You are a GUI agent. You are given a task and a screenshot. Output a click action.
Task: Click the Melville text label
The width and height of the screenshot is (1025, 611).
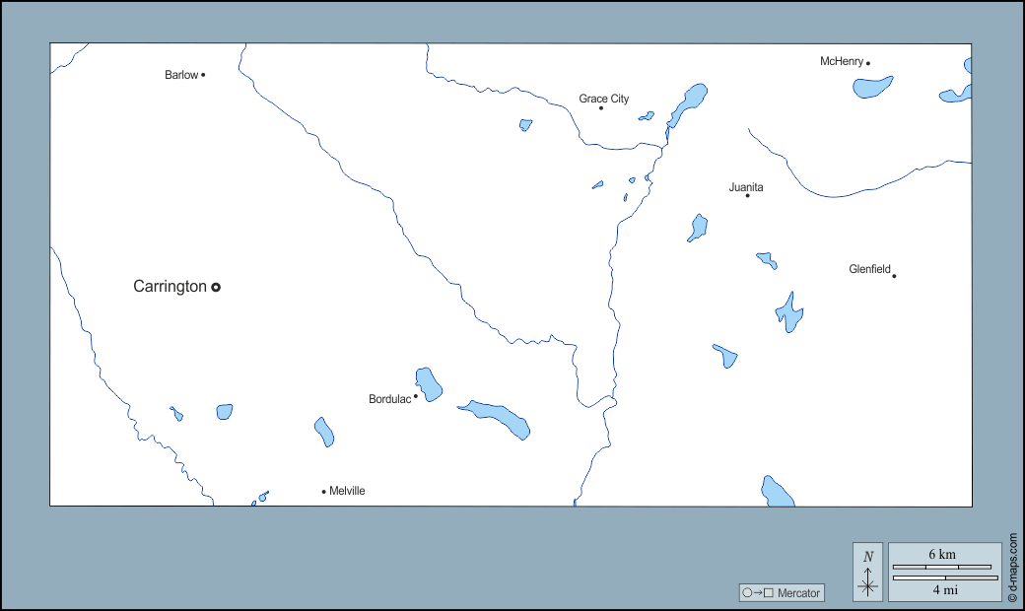347,491
